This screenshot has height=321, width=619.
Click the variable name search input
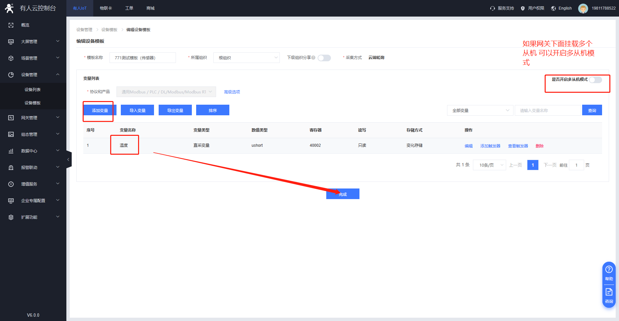pos(548,110)
